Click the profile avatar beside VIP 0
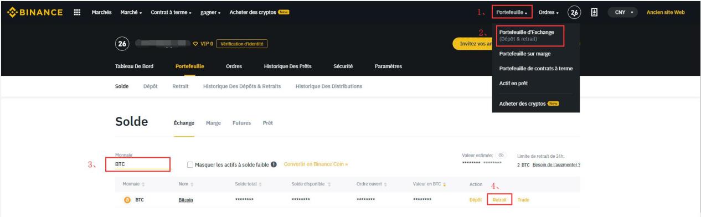The height and width of the screenshot is (217, 701). [x=122, y=44]
